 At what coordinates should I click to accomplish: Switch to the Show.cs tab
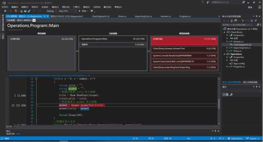[122, 17]
